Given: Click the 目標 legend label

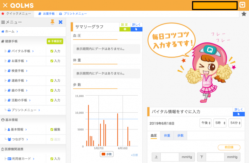Looking at the screenshot, I should click(x=134, y=155).
